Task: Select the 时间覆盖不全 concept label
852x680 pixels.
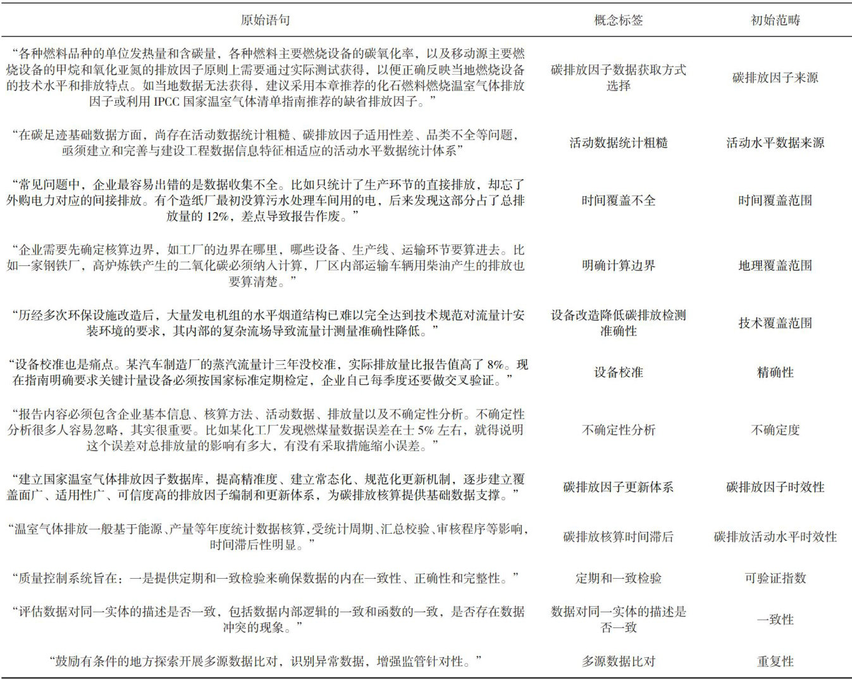Action: 618,201
